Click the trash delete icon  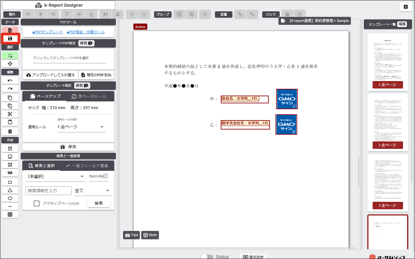[10, 131]
